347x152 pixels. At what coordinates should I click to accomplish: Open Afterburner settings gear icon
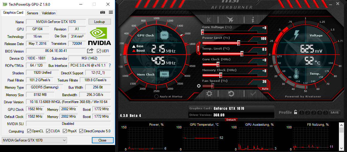point(209,94)
